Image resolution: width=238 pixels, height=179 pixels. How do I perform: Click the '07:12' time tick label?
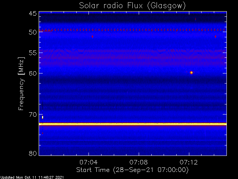tap(189, 162)
